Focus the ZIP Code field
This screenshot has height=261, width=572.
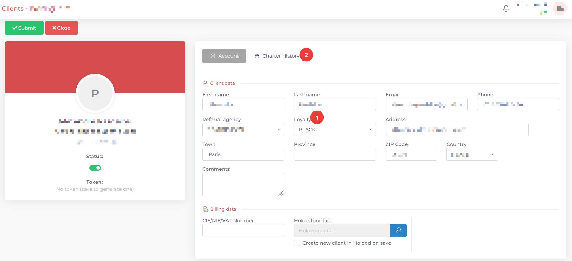(x=411, y=154)
